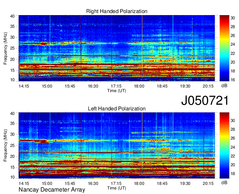Click the 15:45 tick of Left Handed plot

pyautogui.click(x=70, y=183)
